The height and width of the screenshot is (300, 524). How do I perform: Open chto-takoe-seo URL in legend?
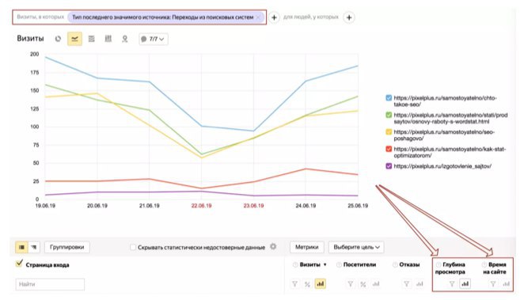[445, 101]
